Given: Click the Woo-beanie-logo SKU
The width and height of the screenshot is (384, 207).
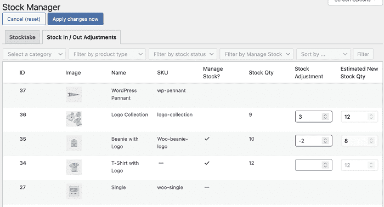Looking at the screenshot, I should coord(172,143).
